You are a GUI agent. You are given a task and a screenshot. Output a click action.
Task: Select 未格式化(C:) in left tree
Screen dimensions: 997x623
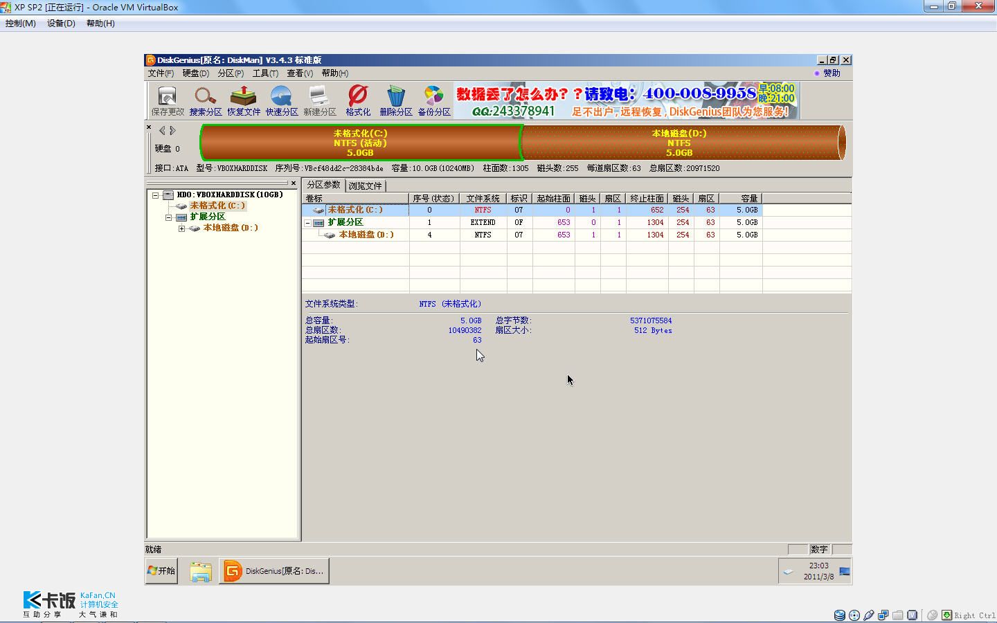[217, 206]
